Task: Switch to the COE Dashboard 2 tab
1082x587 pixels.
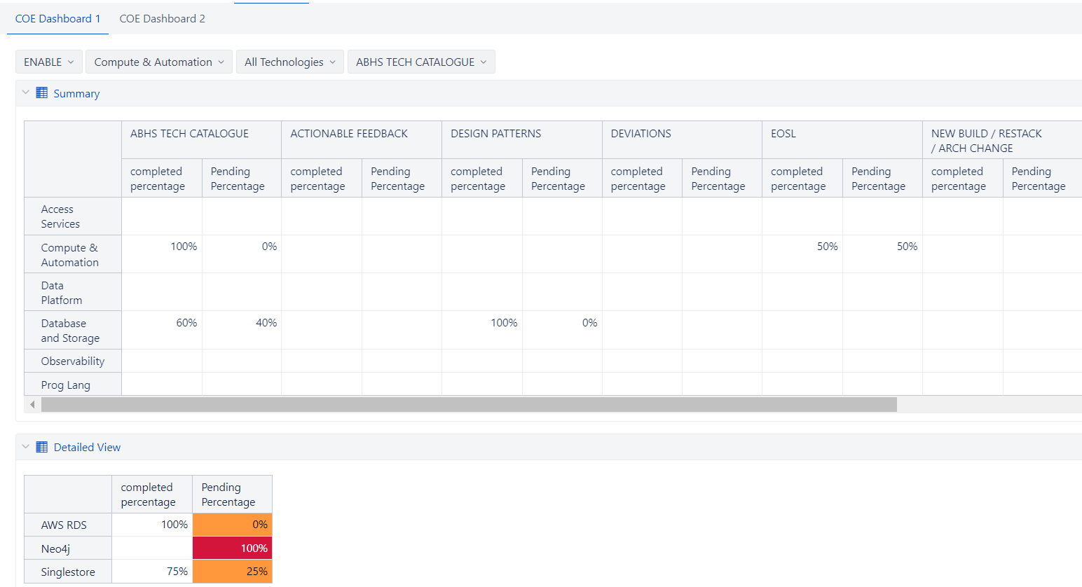Action: coord(162,18)
